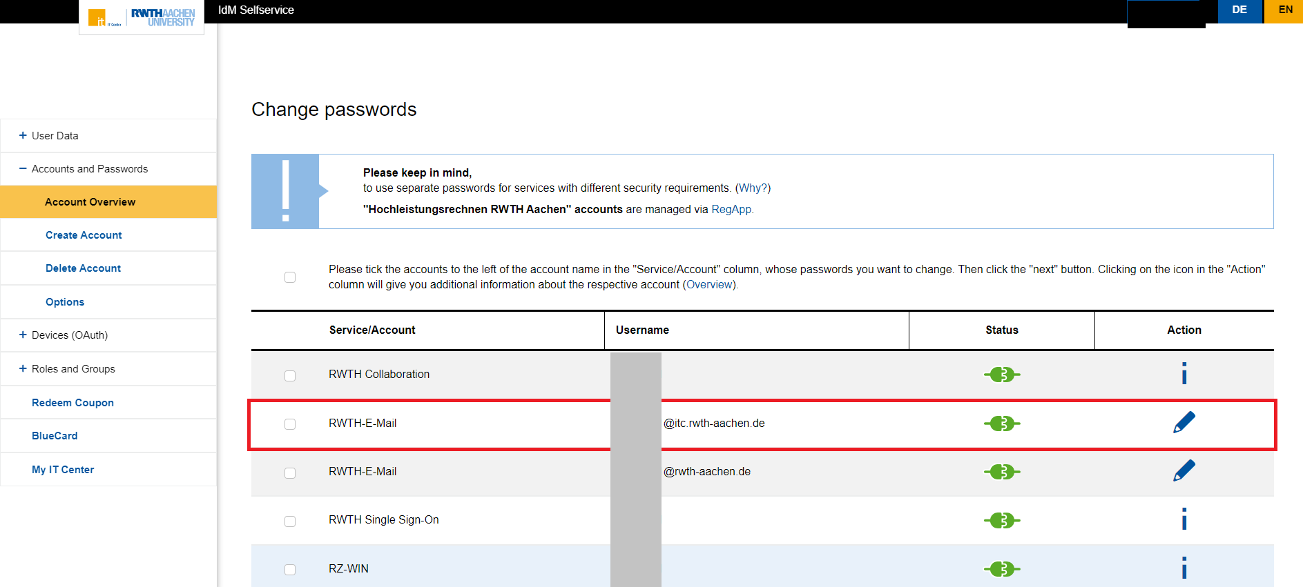1303x587 pixels.
Task: Click status plug icon for RZ-WIN
Action: coord(1002,569)
